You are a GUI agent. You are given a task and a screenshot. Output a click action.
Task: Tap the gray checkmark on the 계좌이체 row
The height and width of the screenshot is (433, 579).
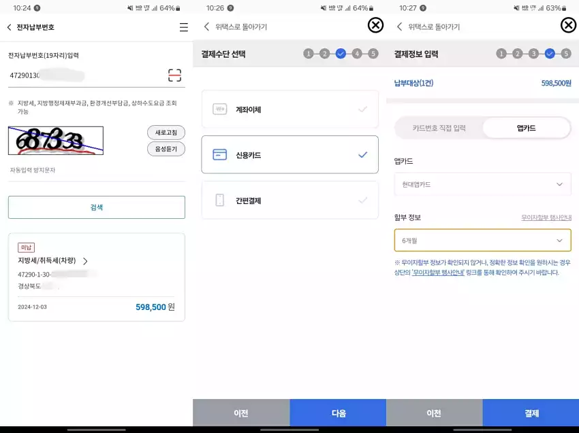(x=362, y=109)
